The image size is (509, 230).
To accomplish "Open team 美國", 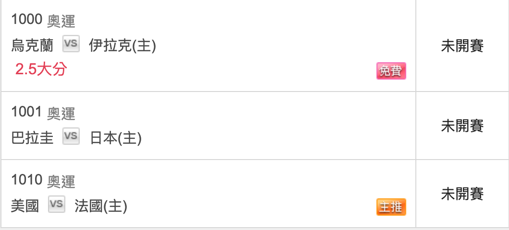I will coord(25,207).
